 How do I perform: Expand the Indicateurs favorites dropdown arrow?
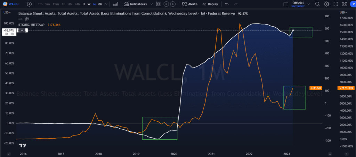[x=152, y=4]
